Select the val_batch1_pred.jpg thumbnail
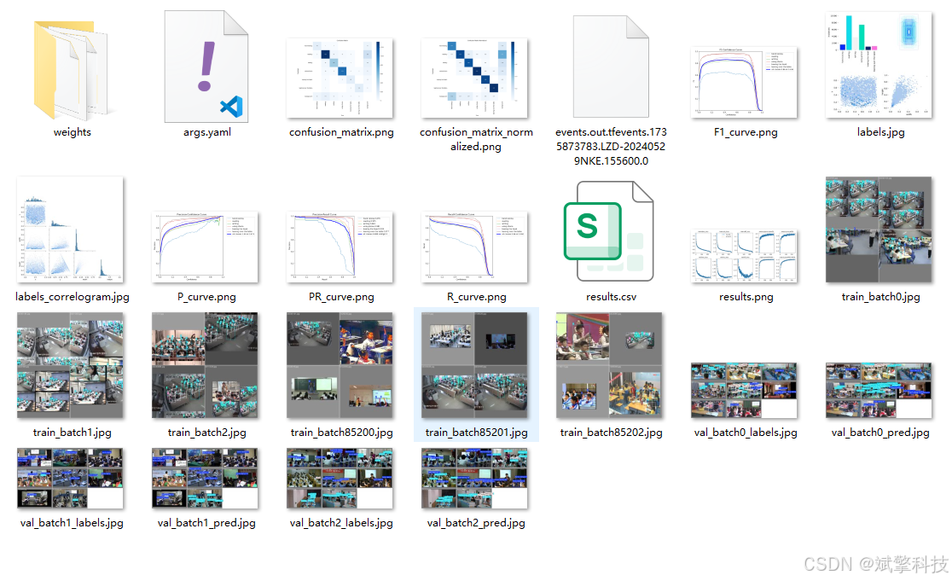Viewport: 952px width, 581px height. [x=206, y=479]
